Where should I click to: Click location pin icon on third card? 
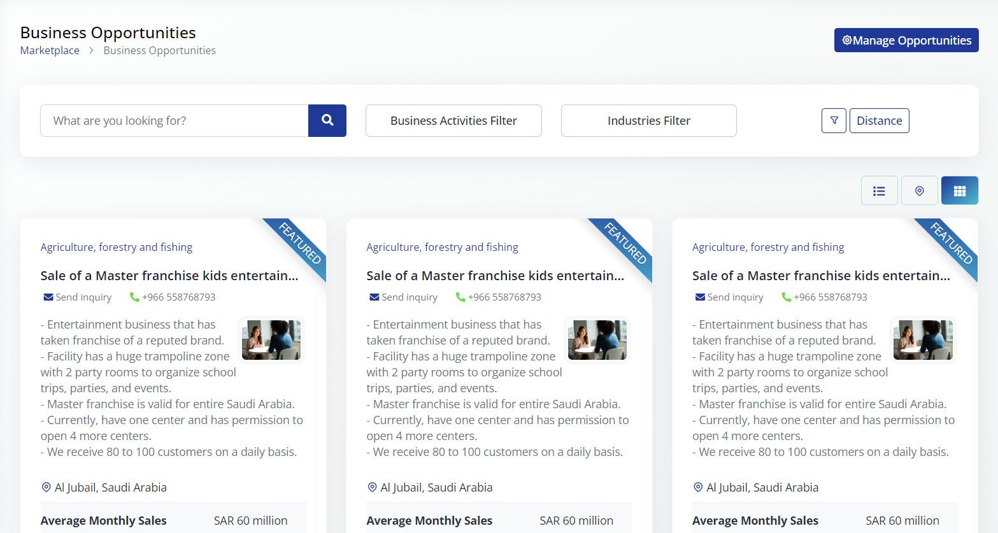698,487
